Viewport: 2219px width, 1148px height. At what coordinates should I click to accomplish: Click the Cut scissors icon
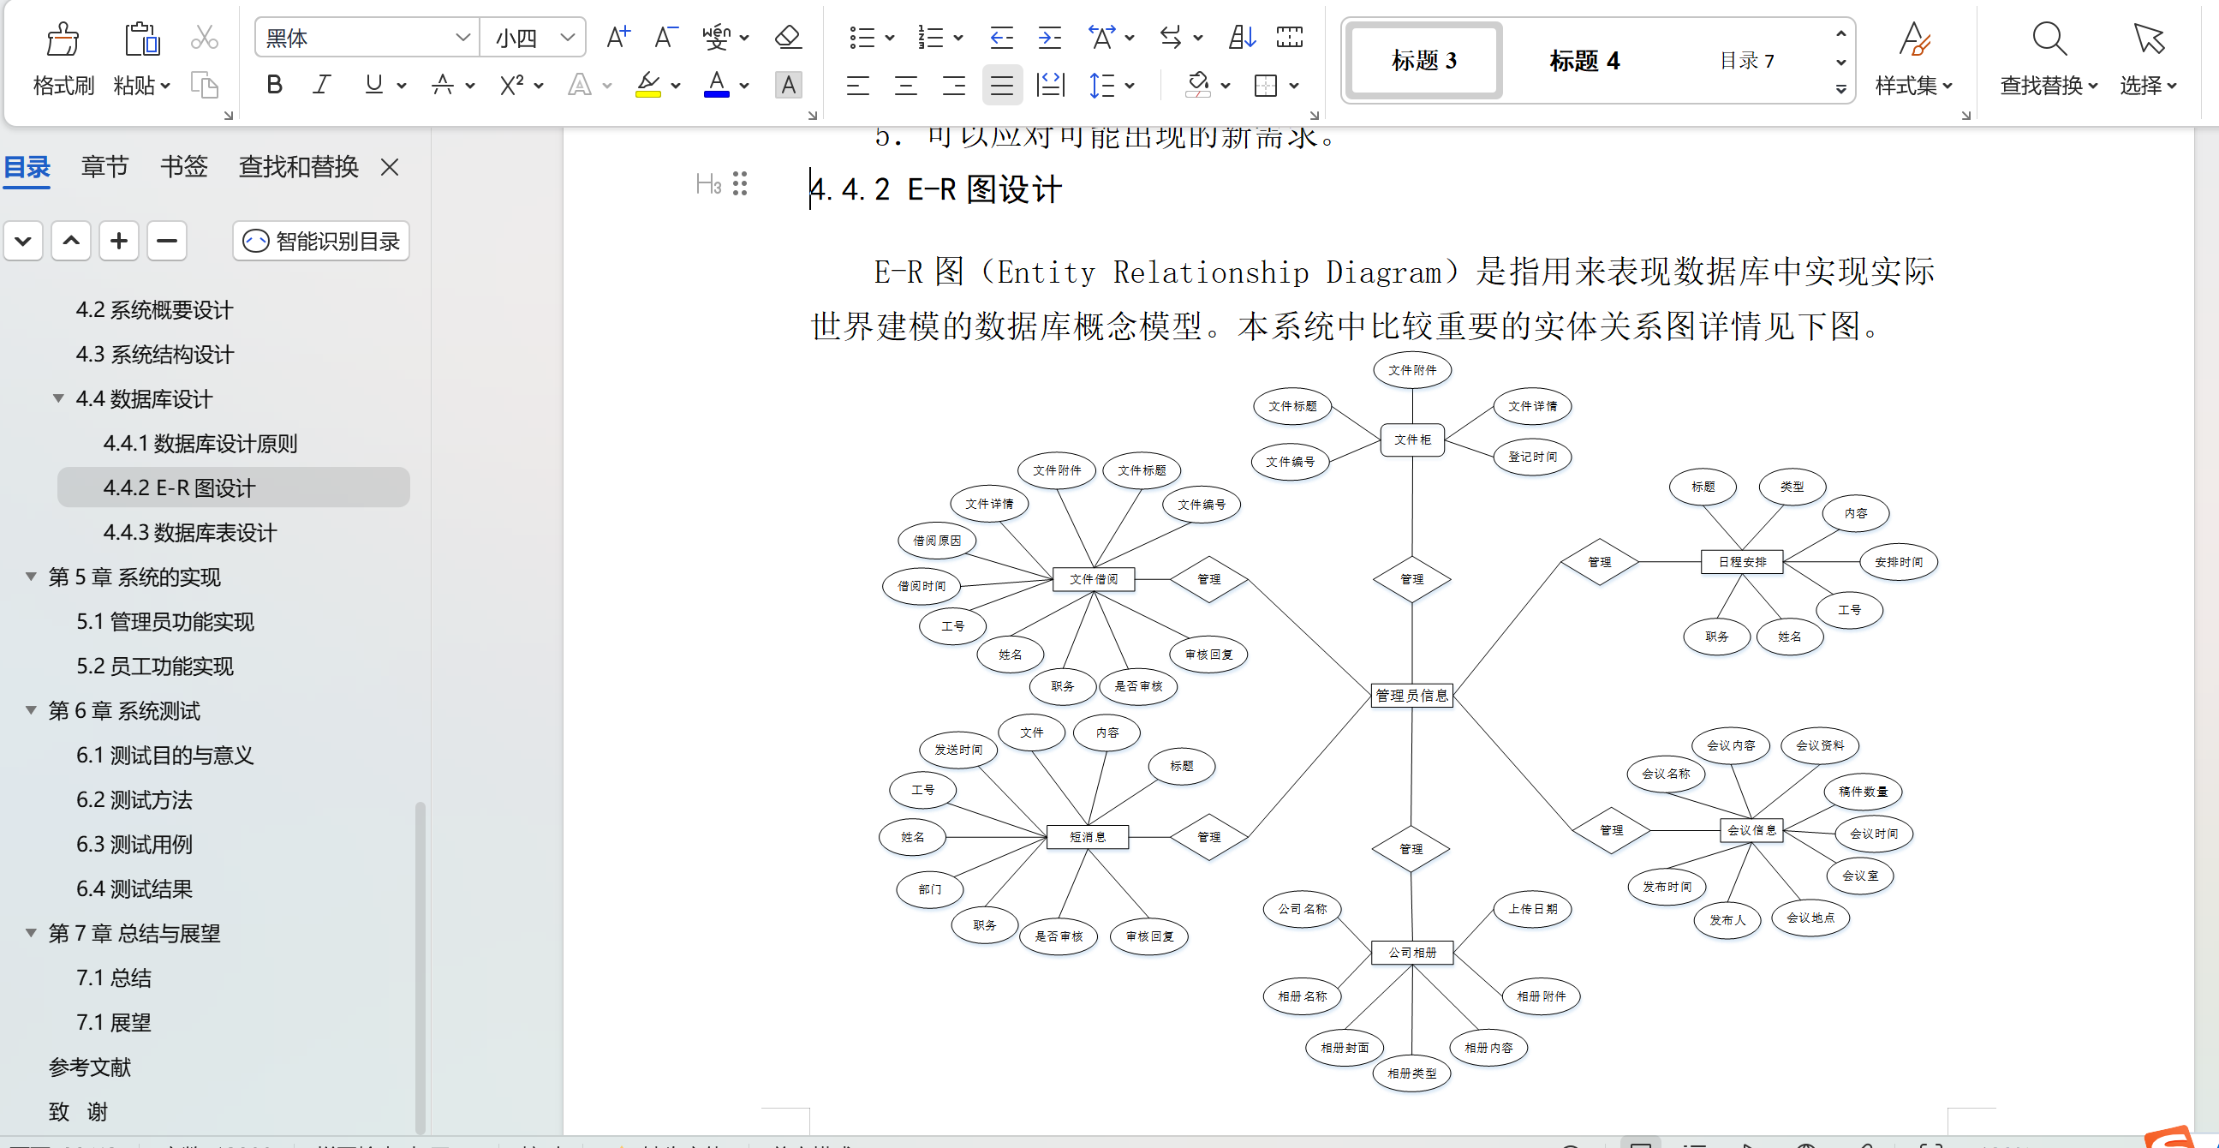click(x=204, y=38)
